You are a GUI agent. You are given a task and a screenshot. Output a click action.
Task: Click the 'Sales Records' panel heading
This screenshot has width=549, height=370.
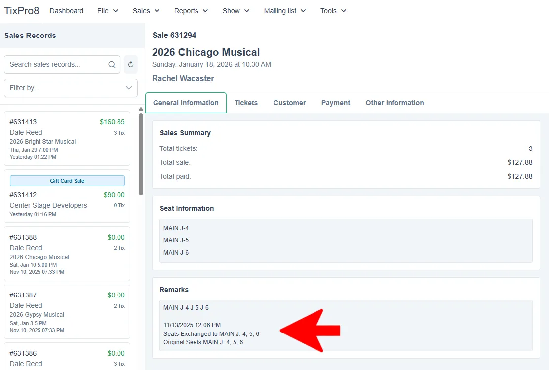coord(30,36)
